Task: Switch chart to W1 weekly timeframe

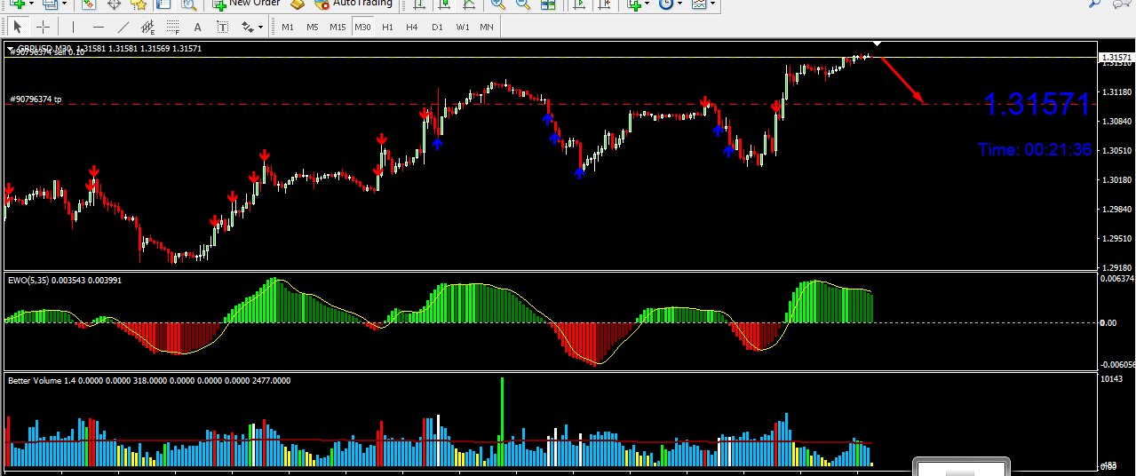Action: [463, 27]
